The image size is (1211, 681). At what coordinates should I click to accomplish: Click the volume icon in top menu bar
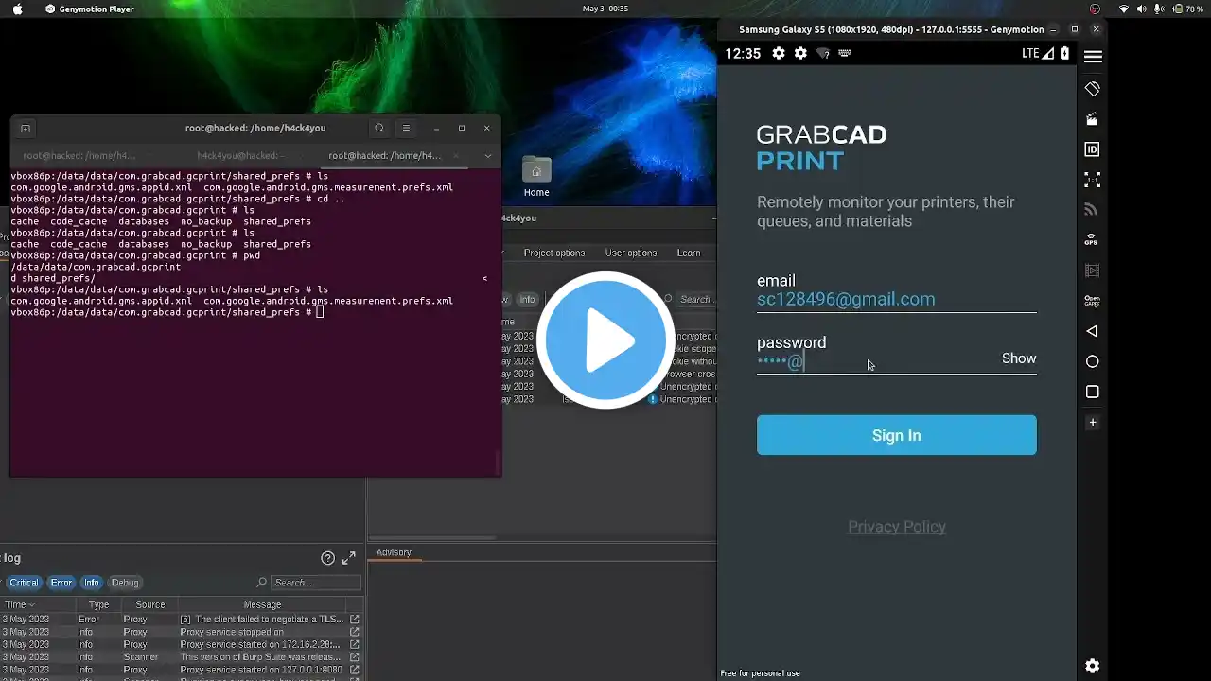point(1141,9)
